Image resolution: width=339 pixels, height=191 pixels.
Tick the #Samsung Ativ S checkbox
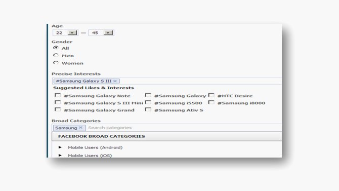tap(148, 109)
